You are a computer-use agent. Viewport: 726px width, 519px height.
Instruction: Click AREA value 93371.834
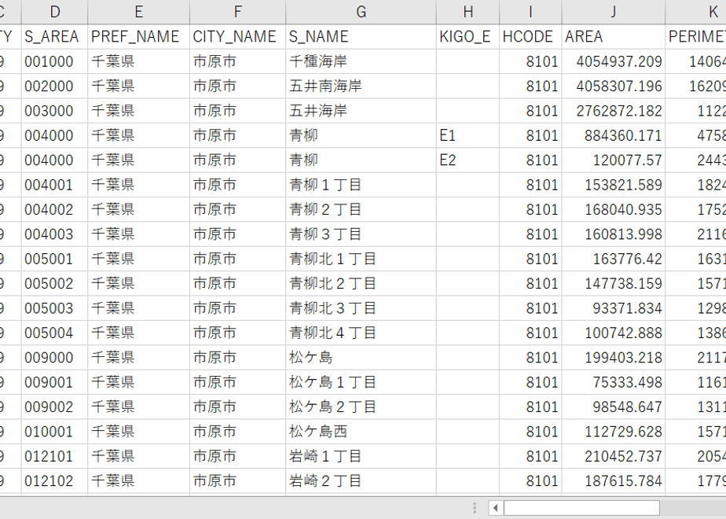click(x=614, y=308)
